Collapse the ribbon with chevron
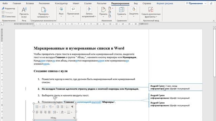Image resolution: width=216 pixels, height=121 pixels. (214, 21)
